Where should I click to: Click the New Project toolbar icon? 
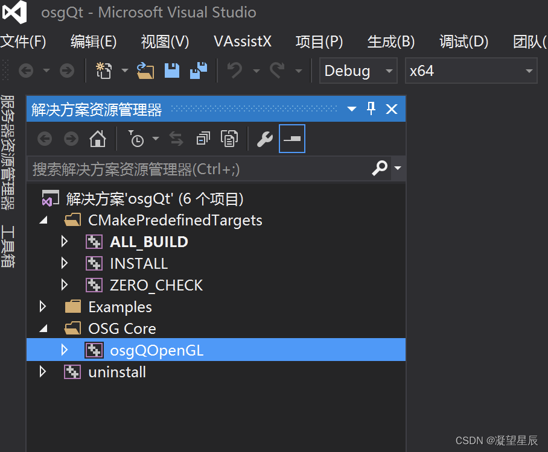(x=104, y=71)
